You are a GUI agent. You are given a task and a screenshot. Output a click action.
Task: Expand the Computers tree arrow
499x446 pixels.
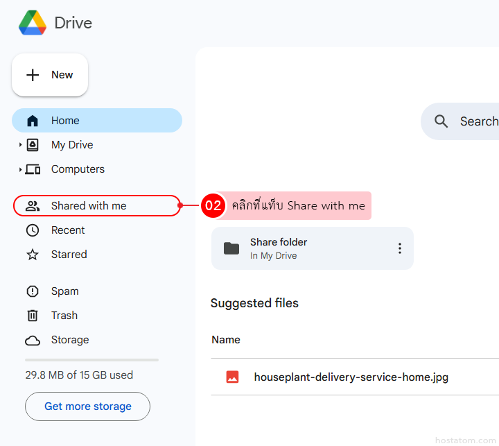coord(20,169)
